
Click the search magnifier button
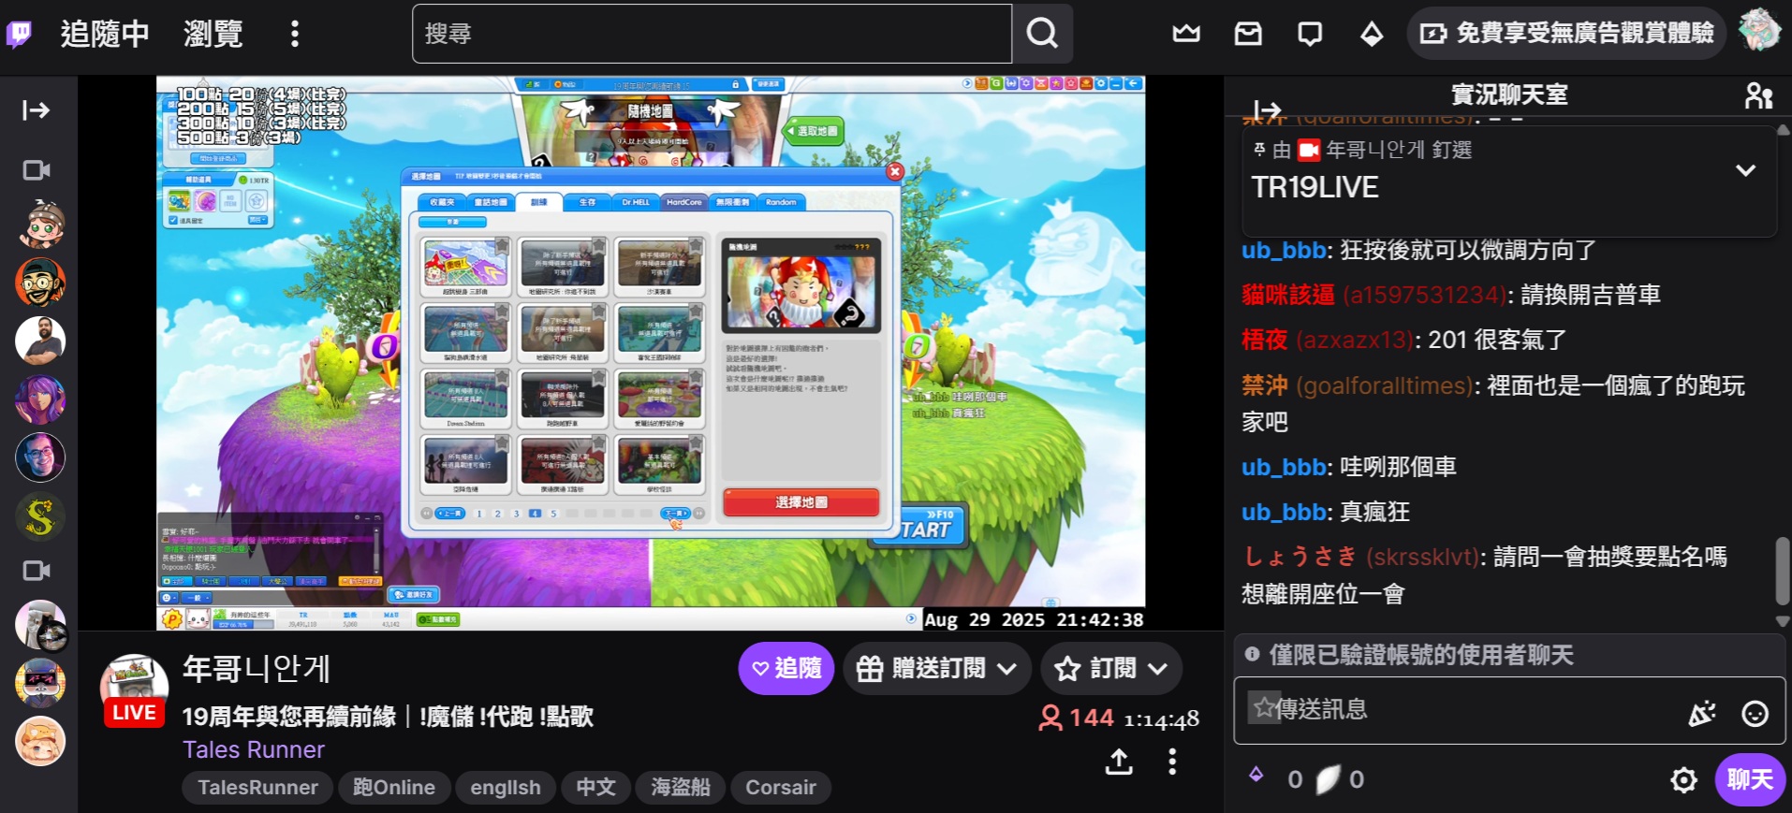[x=1042, y=34]
